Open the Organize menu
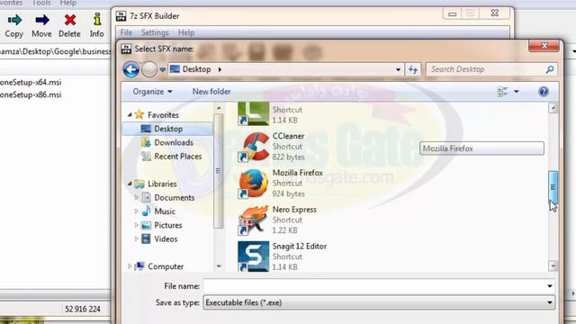 (152, 92)
